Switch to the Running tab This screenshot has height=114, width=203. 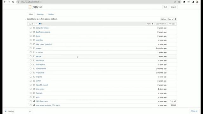point(40,14)
